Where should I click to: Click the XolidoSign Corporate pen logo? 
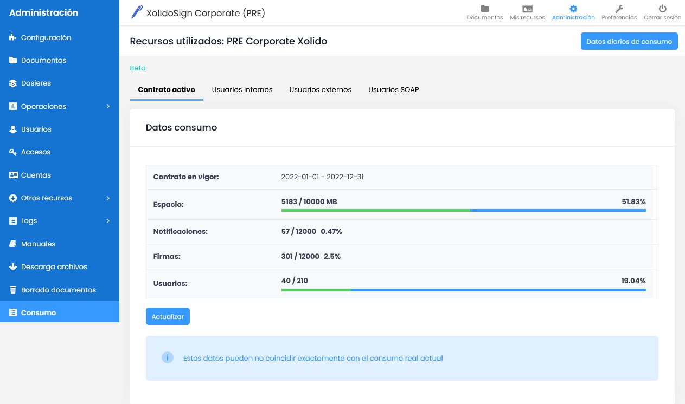(137, 12)
